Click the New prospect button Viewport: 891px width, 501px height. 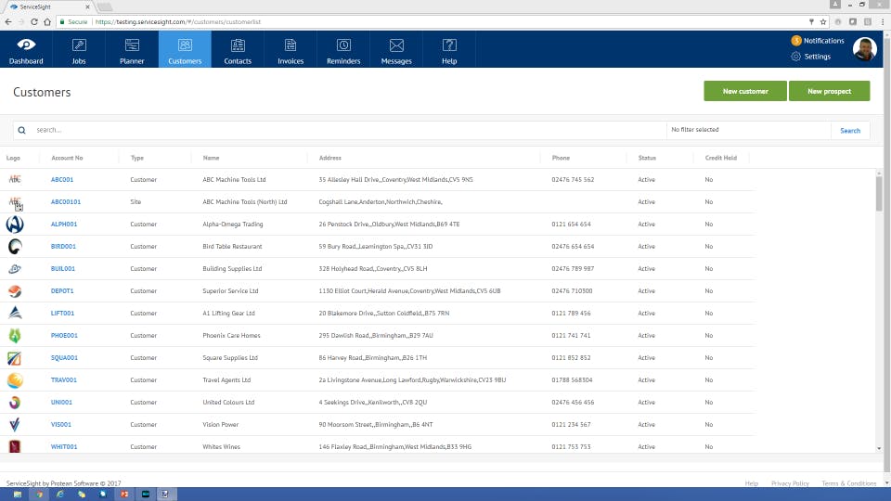click(x=829, y=91)
